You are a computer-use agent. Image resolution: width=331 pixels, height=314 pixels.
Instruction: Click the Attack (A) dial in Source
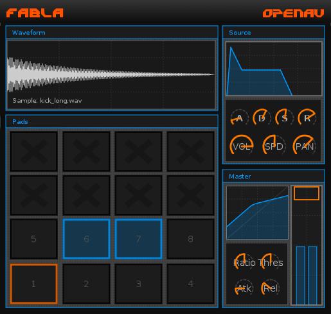click(240, 118)
